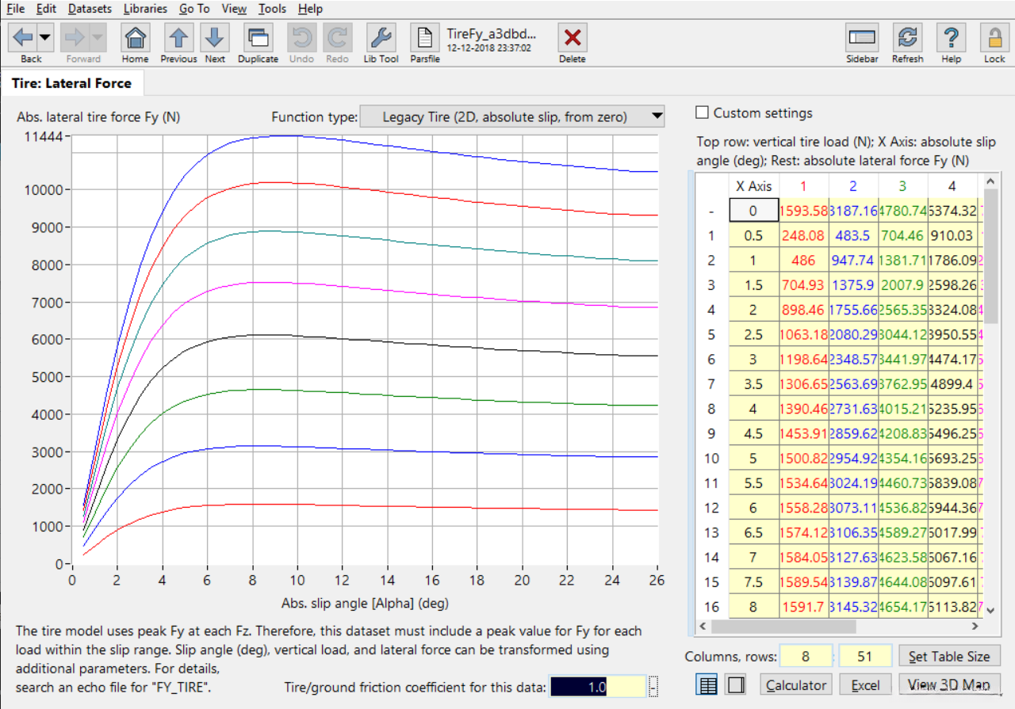Open the Lib Tool

[381, 38]
